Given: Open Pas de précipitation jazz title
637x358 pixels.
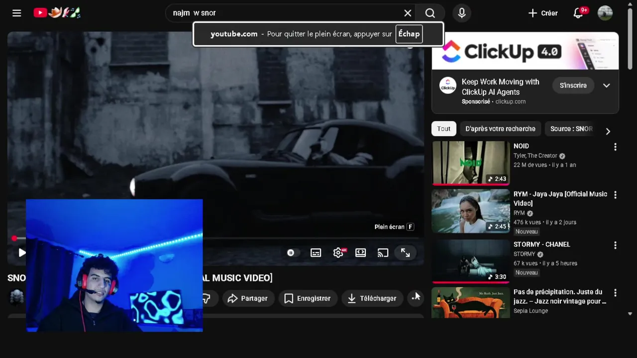Looking at the screenshot, I should (560, 296).
